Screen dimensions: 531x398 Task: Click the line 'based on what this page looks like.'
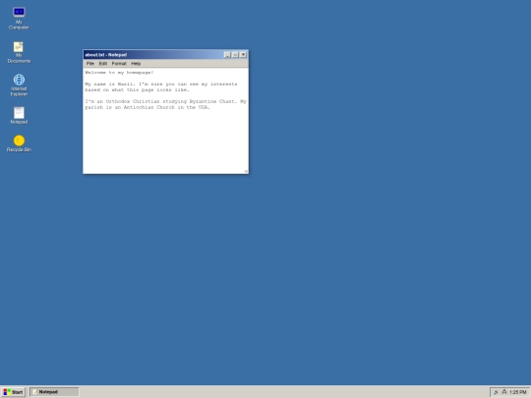pyautogui.click(x=137, y=89)
